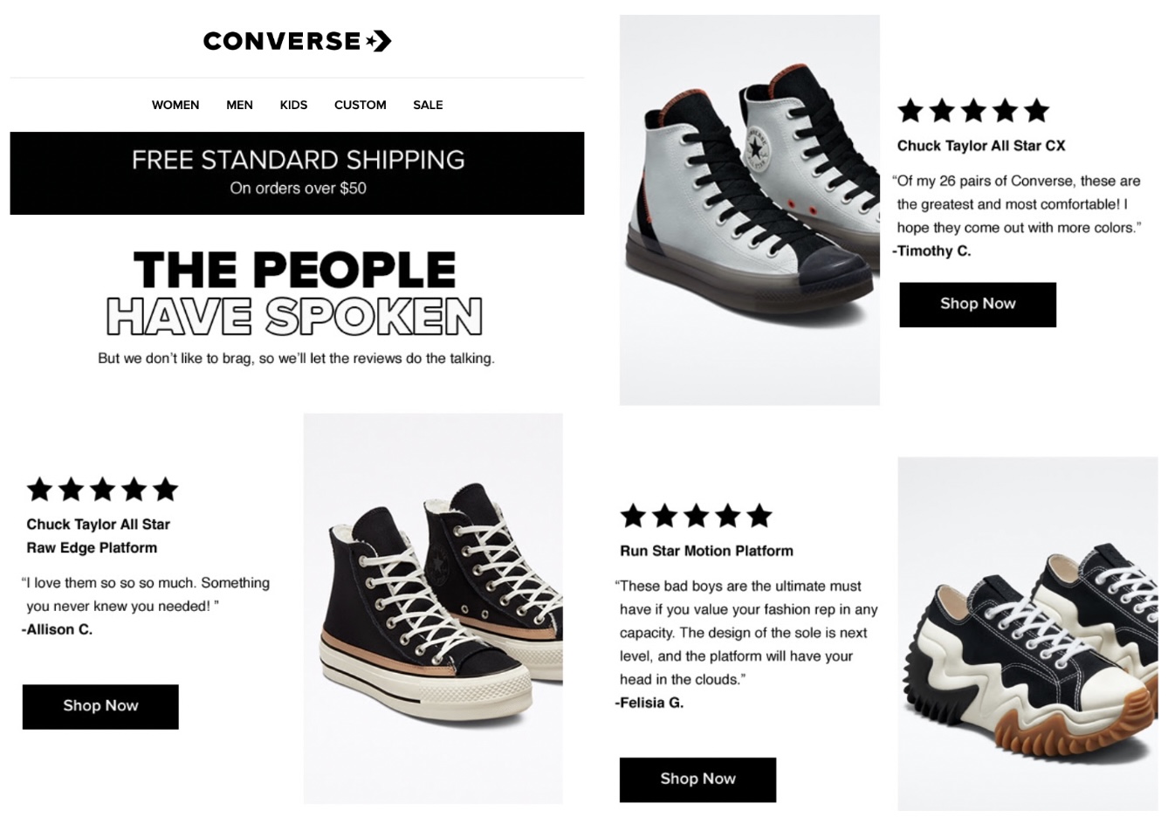Click the Free Standard Shipping banner
The height and width of the screenshot is (817, 1168).
297,173
